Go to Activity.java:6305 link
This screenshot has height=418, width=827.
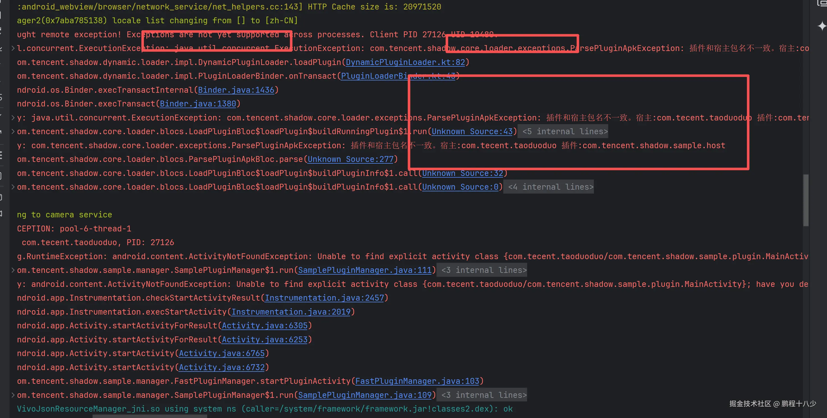(x=265, y=326)
